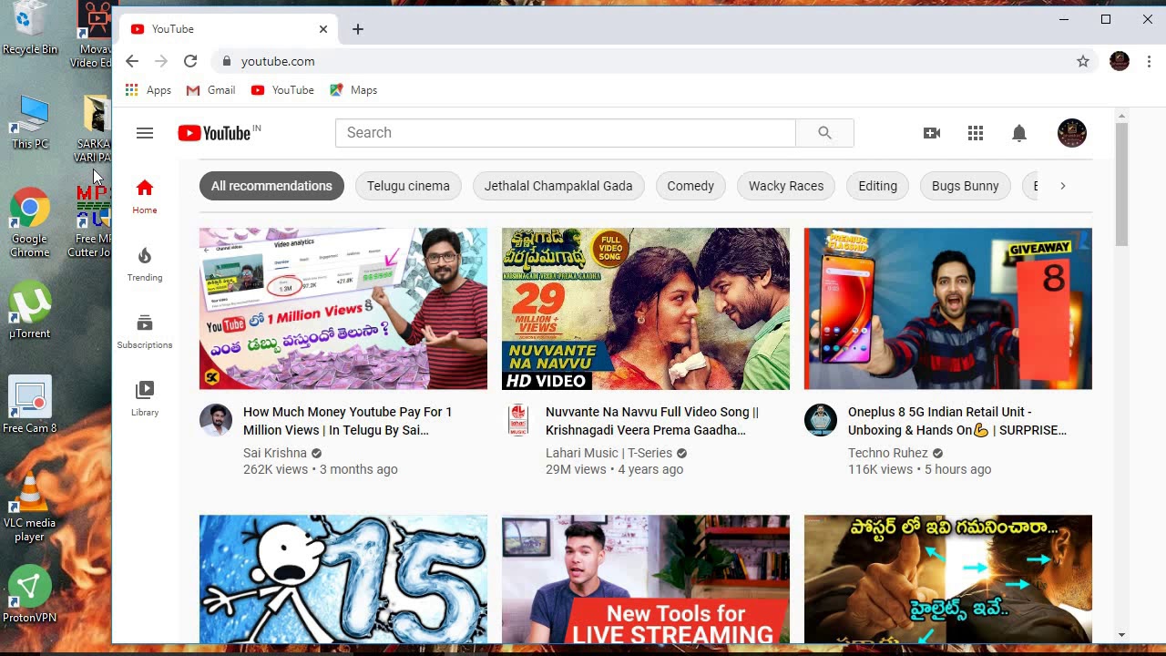Select the Free Cam 8 desktop shortcut

30,405
